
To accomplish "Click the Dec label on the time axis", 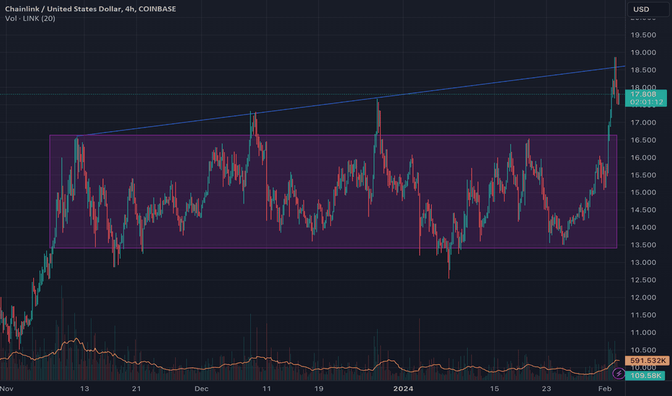I will (201, 389).
